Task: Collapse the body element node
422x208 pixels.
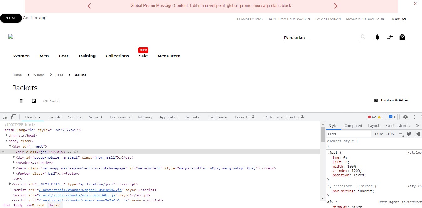Action: point(7,141)
